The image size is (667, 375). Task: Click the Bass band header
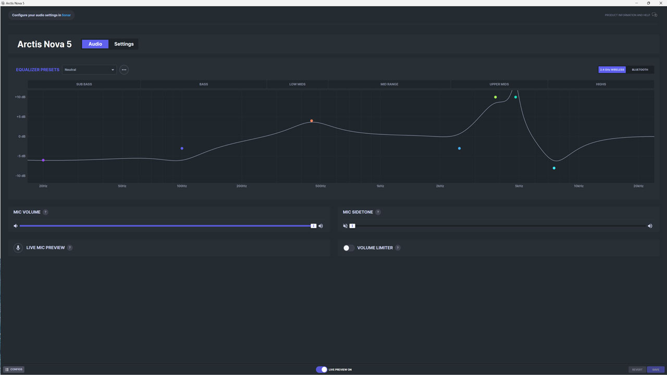(x=204, y=84)
